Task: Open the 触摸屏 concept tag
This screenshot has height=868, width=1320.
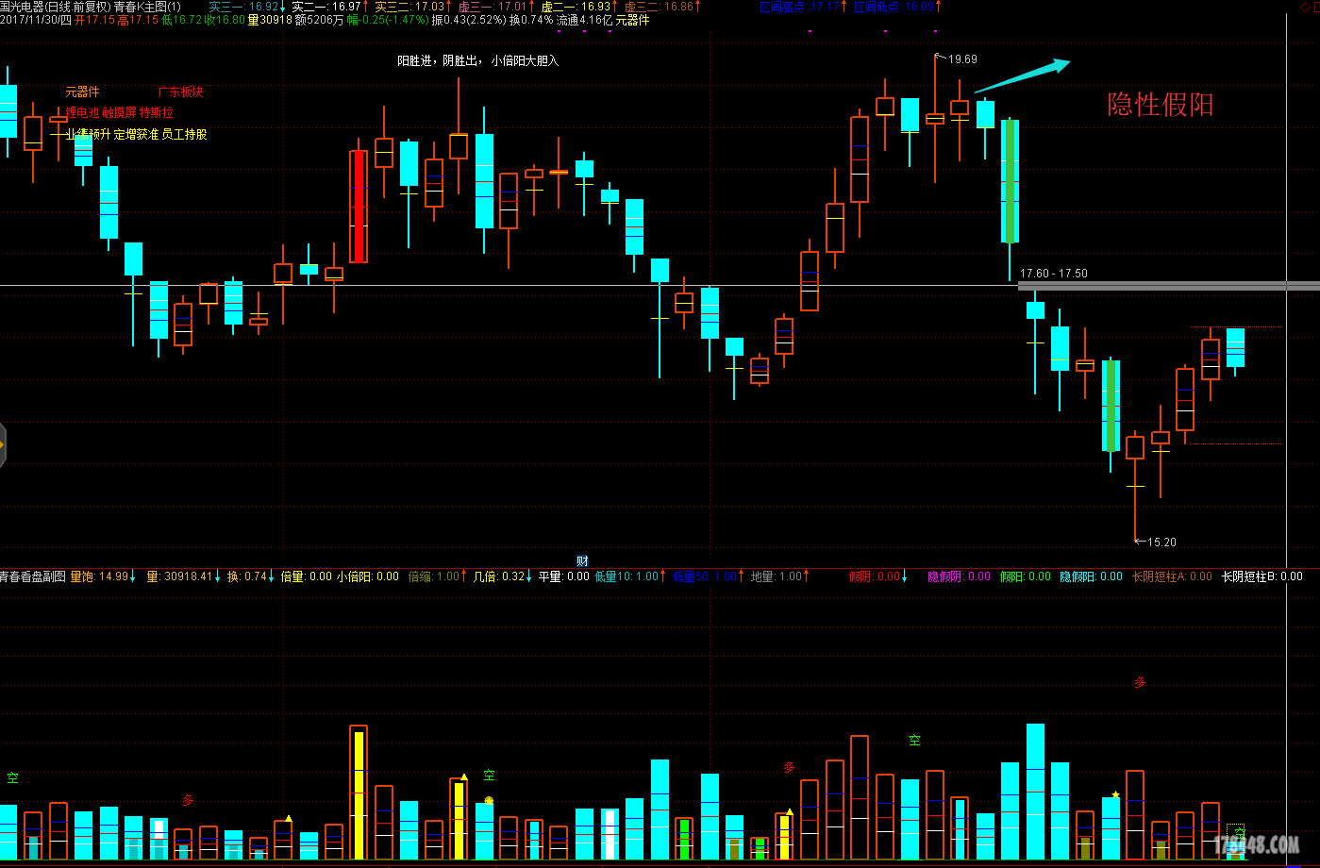Action: 119,112
